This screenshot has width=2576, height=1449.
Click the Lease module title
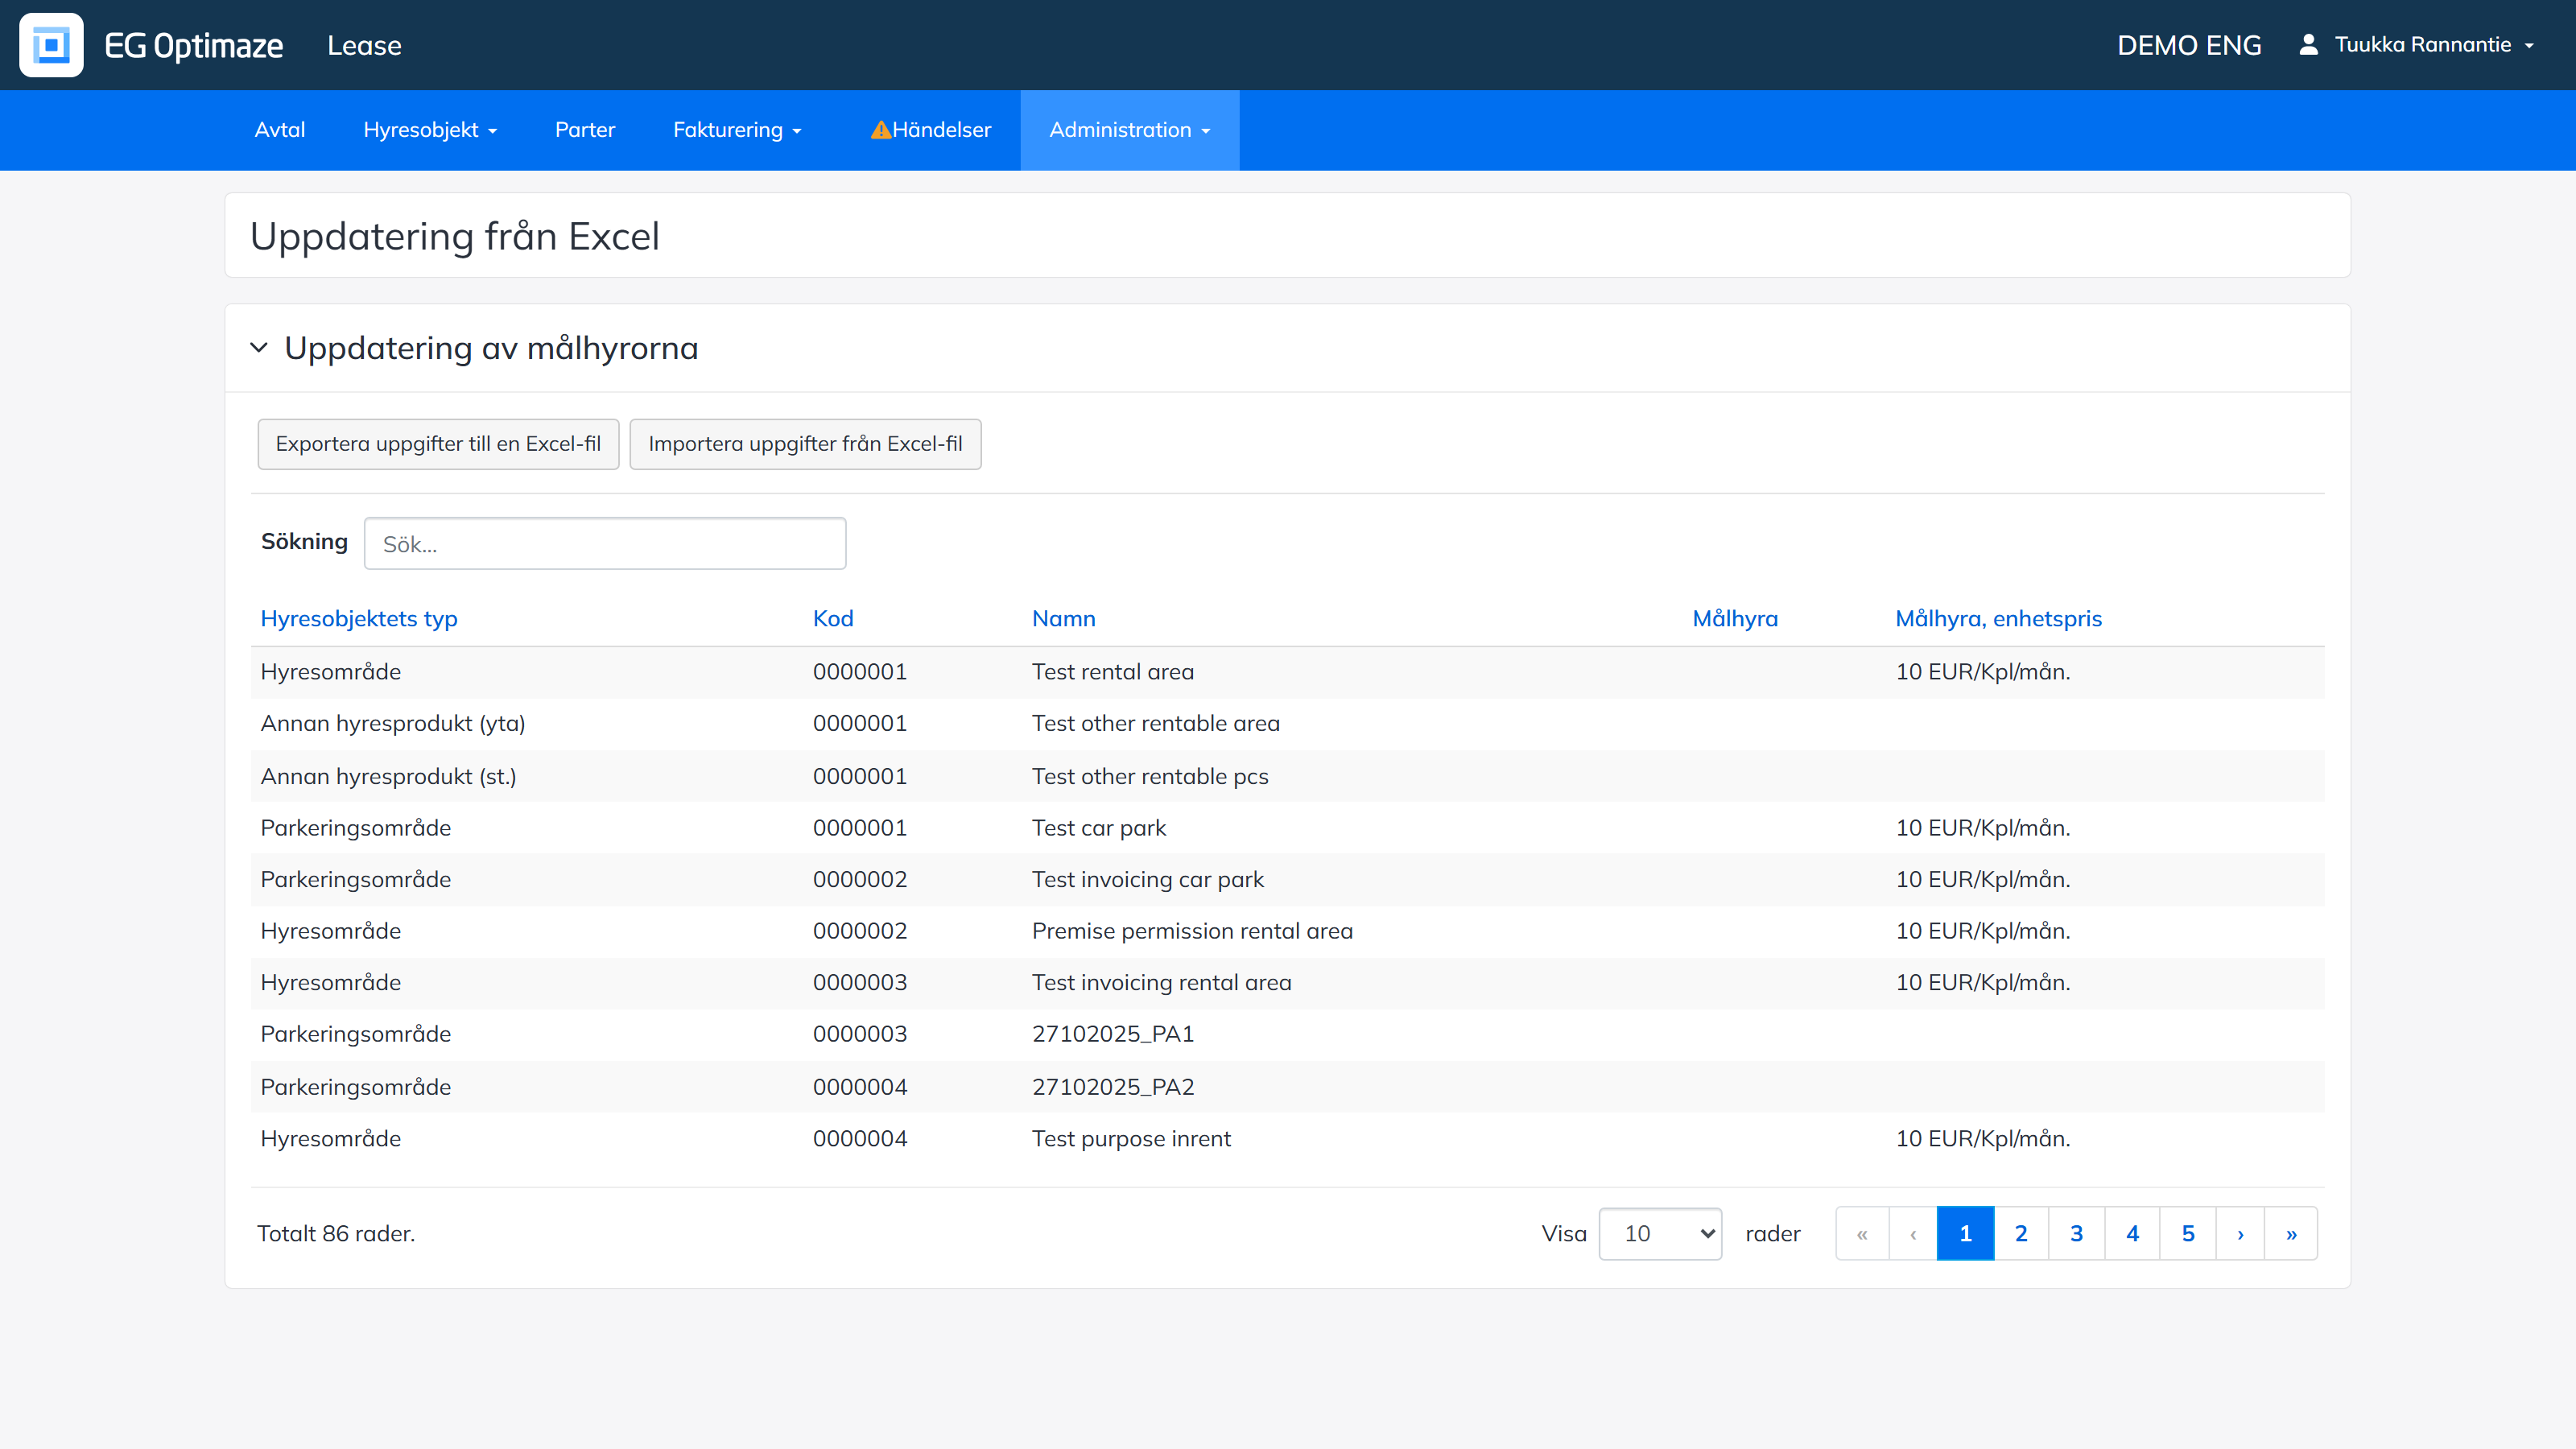tap(364, 45)
